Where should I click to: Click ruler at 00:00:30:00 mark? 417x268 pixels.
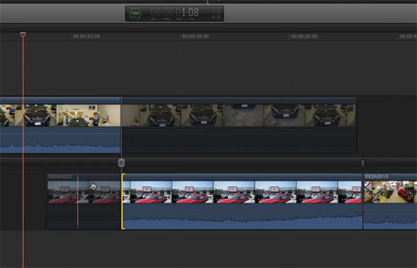coord(195,36)
